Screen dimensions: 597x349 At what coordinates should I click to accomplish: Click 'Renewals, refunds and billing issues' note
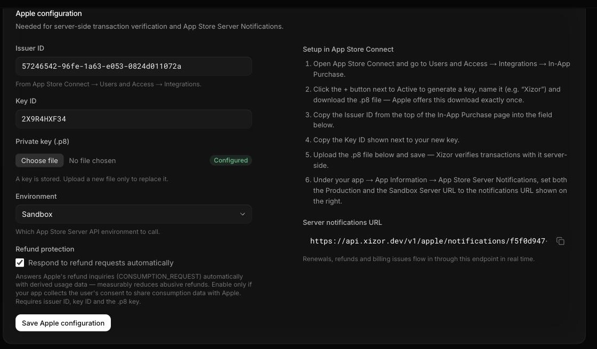[x=418, y=259]
